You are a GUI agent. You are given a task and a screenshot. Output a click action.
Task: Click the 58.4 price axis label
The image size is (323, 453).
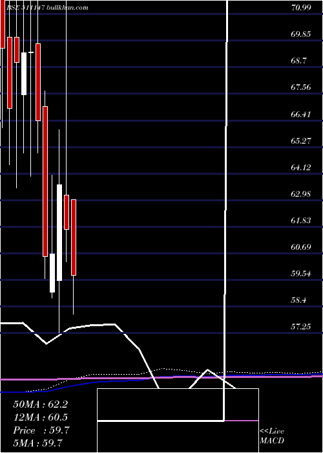coord(299,300)
